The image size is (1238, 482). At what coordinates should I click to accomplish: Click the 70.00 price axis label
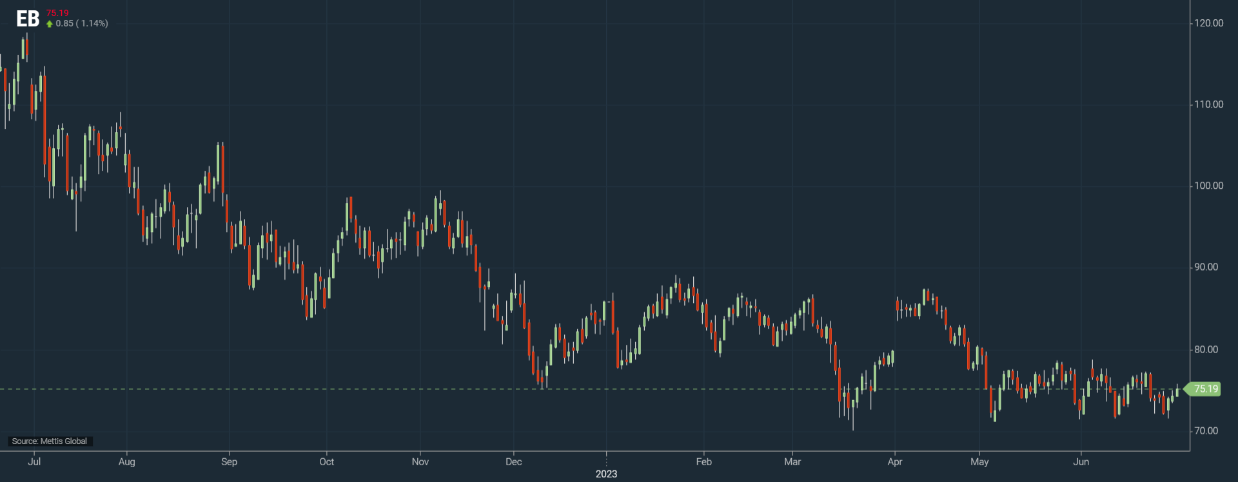point(1206,430)
